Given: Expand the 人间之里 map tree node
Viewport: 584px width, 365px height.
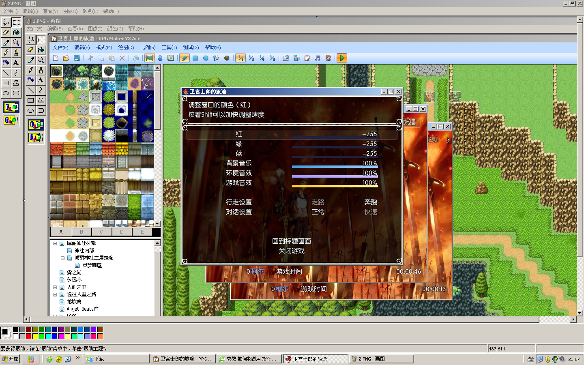Looking at the screenshot, I should tap(55, 287).
